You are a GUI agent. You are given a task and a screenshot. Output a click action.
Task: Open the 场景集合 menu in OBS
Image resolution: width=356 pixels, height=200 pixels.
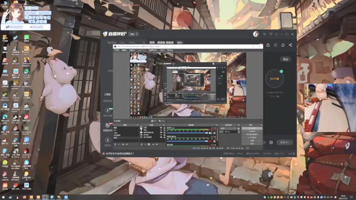(153, 50)
